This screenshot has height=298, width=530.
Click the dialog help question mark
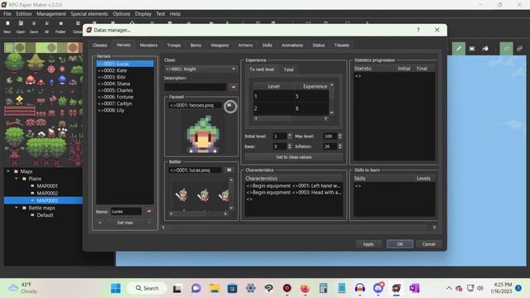click(418, 30)
